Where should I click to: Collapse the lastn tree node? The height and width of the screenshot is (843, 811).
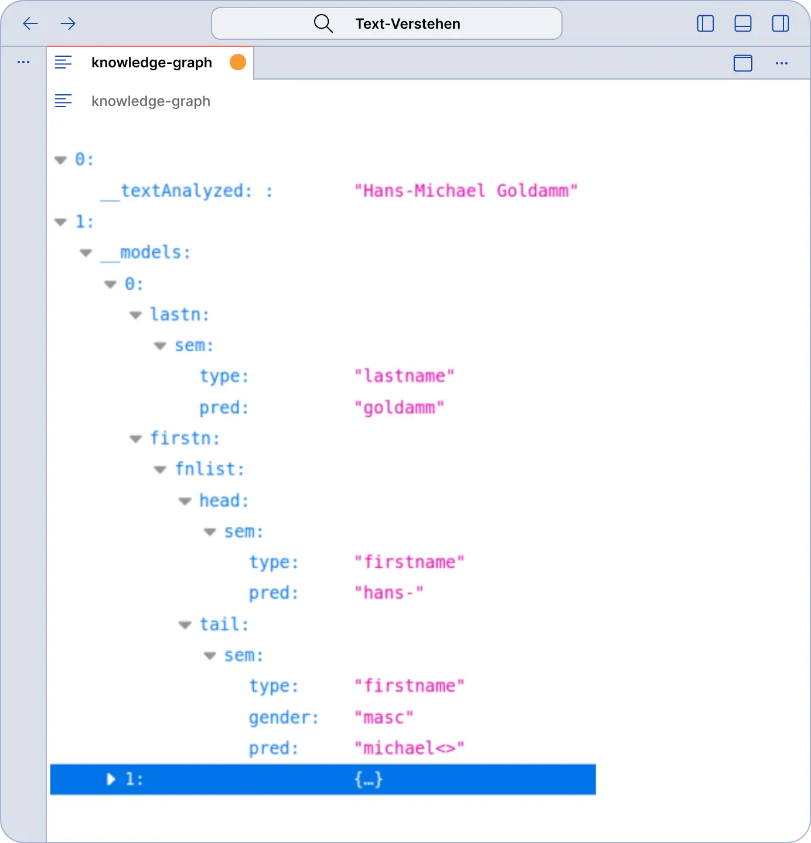click(135, 315)
